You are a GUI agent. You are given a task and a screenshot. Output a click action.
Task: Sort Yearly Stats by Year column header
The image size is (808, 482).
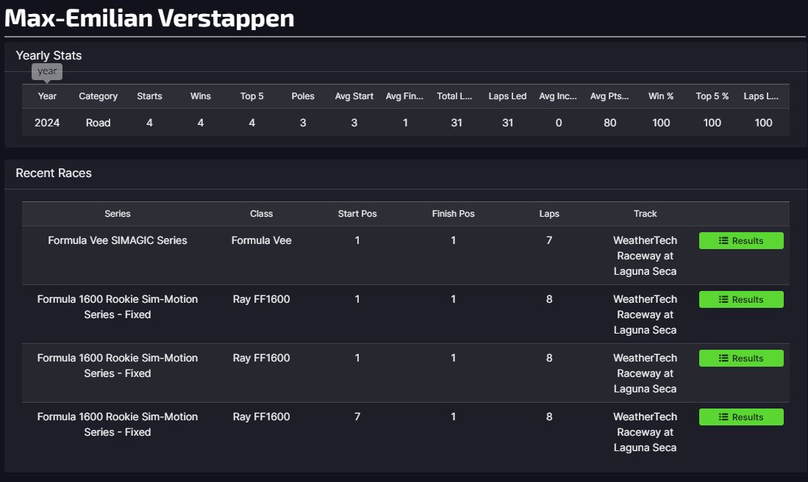click(x=47, y=96)
